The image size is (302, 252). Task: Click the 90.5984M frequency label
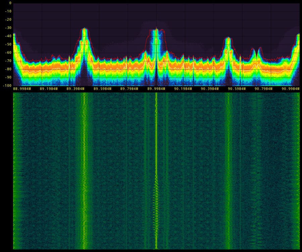coord(237,89)
